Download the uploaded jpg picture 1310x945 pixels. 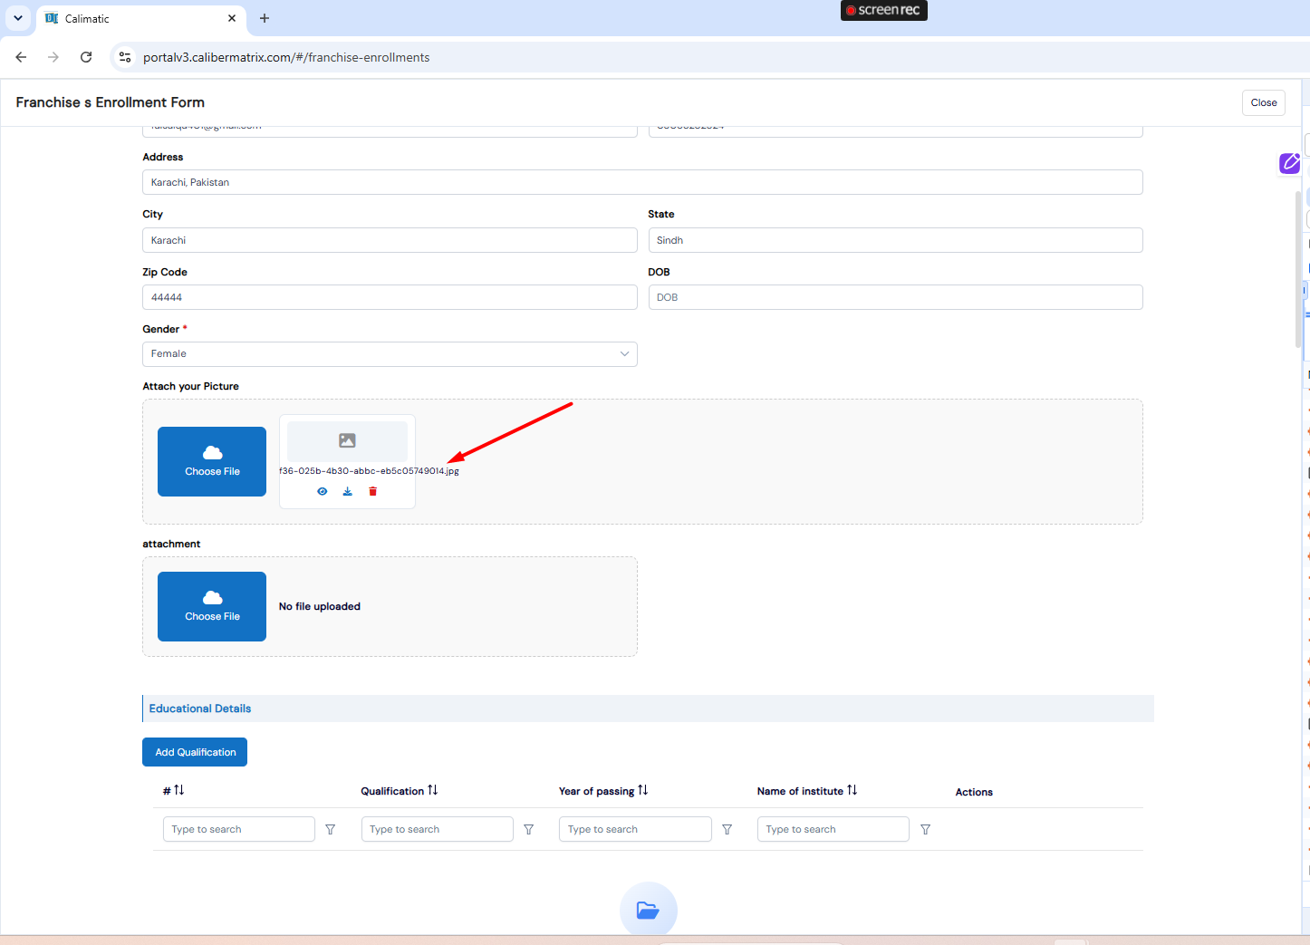tap(347, 491)
